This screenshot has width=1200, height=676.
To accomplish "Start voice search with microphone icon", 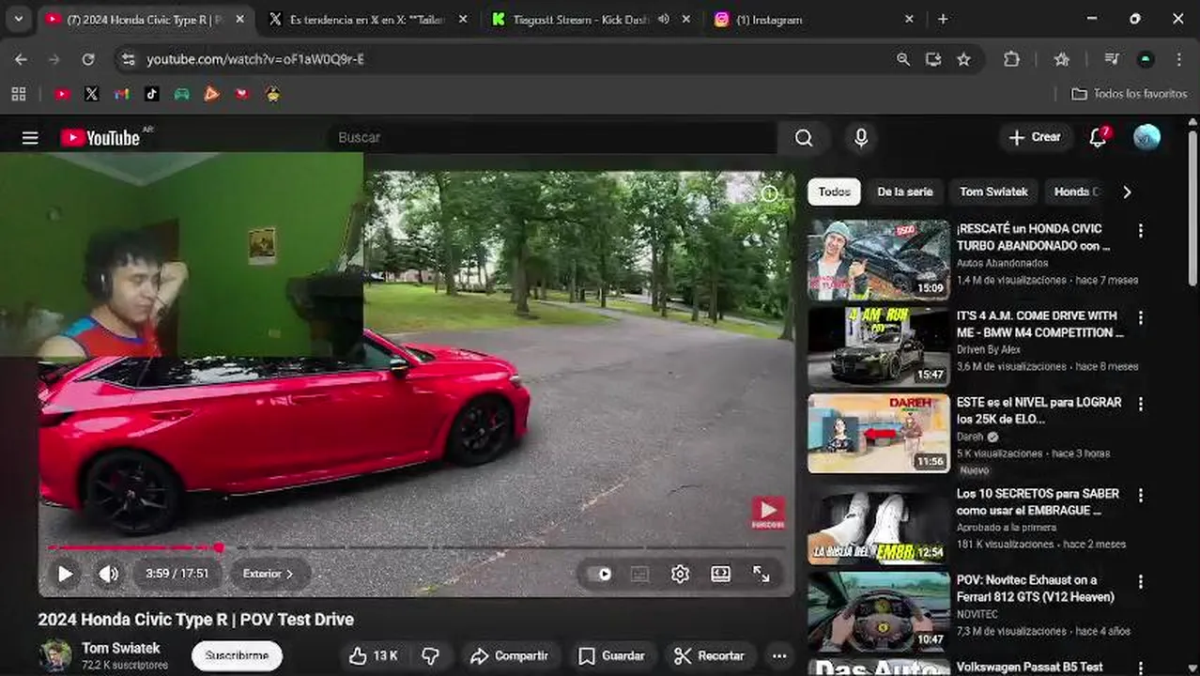I will pyautogui.click(x=861, y=138).
